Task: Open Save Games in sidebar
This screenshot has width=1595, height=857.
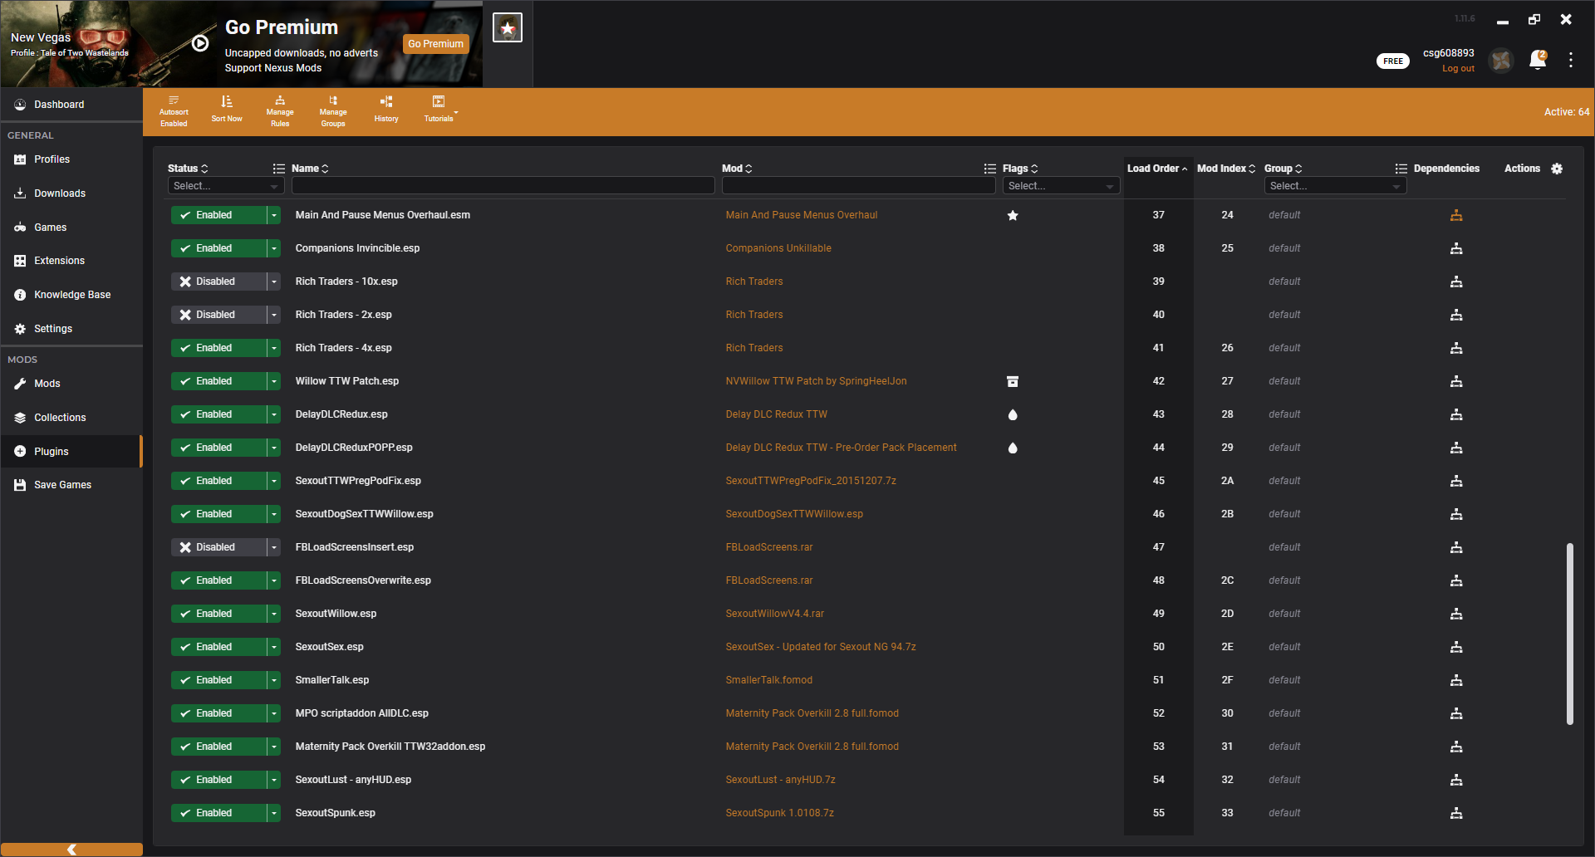Action: (71, 485)
